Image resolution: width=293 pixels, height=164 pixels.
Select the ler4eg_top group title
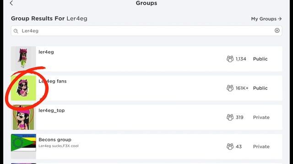pyautogui.click(x=52, y=110)
